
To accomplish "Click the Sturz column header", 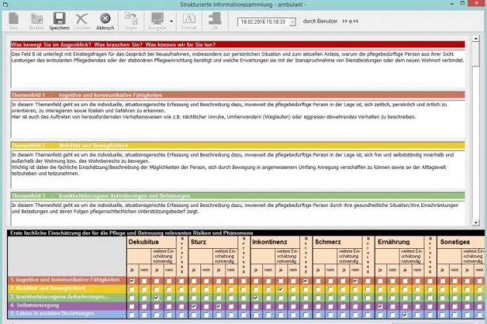I will (x=213, y=242).
